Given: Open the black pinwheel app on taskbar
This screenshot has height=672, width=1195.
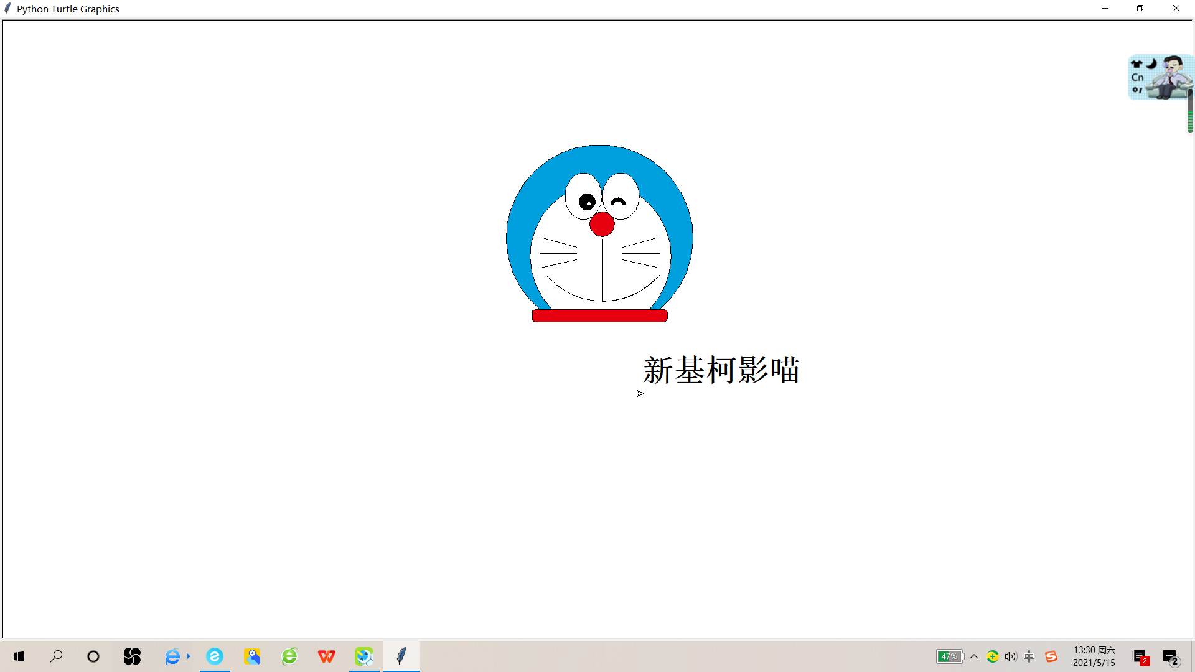Looking at the screenshot, I should pyautogui.click(x=132, y=656).
